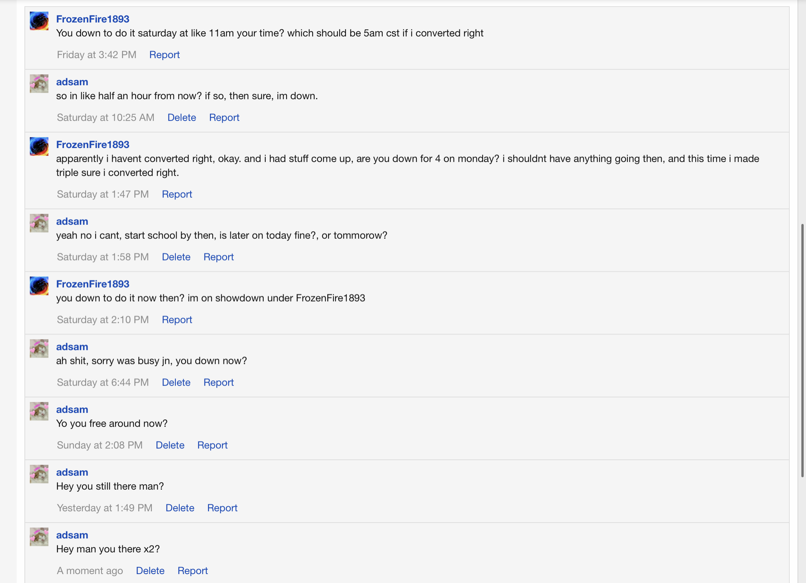Click FrozenFire1893's avatar on the showdown message

pos(39,286)
